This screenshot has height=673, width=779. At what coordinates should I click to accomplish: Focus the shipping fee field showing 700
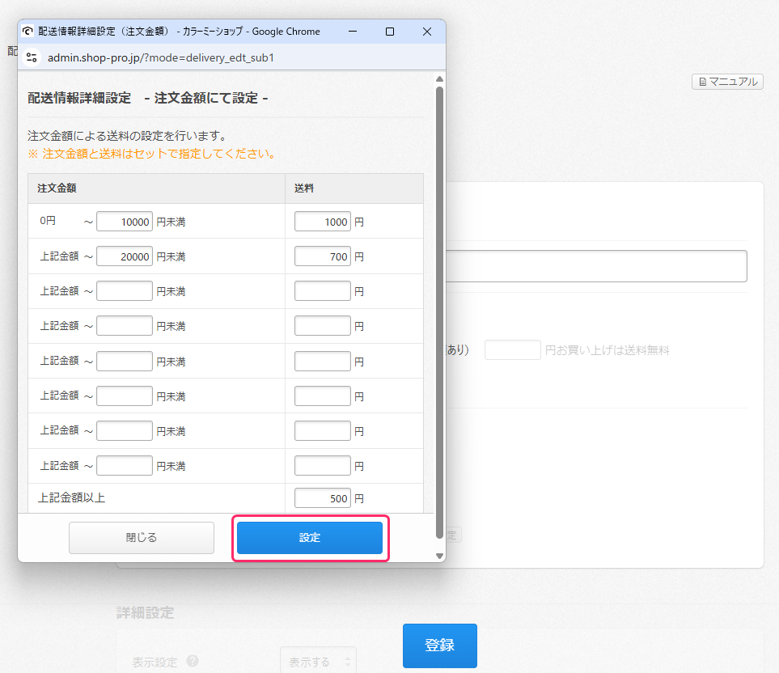tap(322, 256)
